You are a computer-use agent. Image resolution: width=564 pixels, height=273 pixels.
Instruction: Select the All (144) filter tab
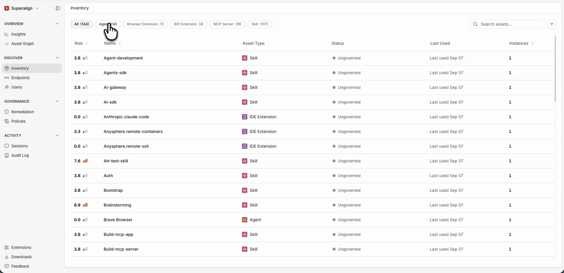tap(82, 24)
